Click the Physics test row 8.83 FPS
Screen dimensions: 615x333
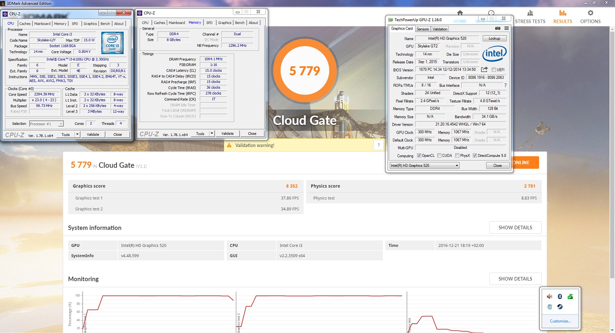[x=424, y=198]
